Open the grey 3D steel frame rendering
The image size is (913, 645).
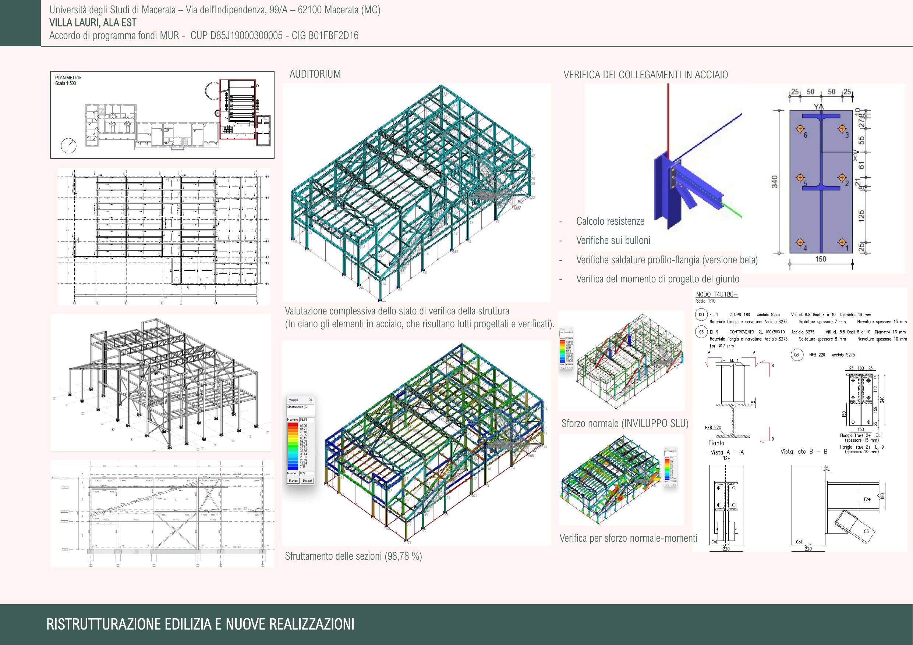pos(161,383)
